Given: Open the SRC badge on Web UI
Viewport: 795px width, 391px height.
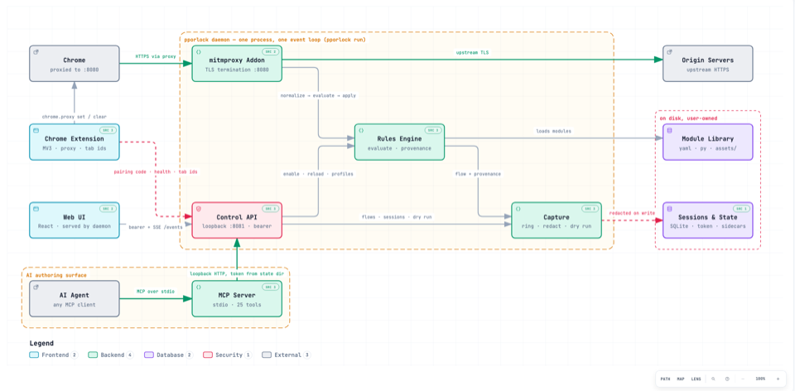Looking at the screenshot, I should pyautogui.click(x=107, y=209).
